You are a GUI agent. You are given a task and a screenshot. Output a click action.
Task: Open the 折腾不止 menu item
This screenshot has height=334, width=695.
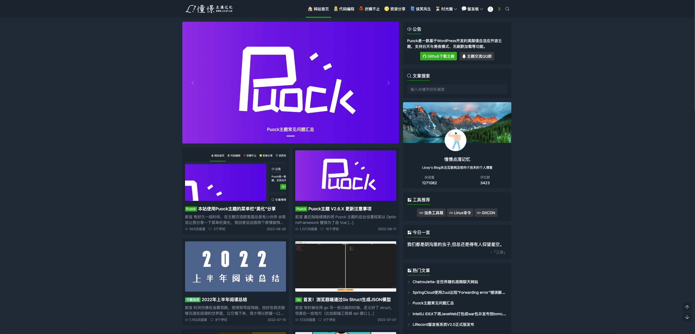click(x=369, y=9)
